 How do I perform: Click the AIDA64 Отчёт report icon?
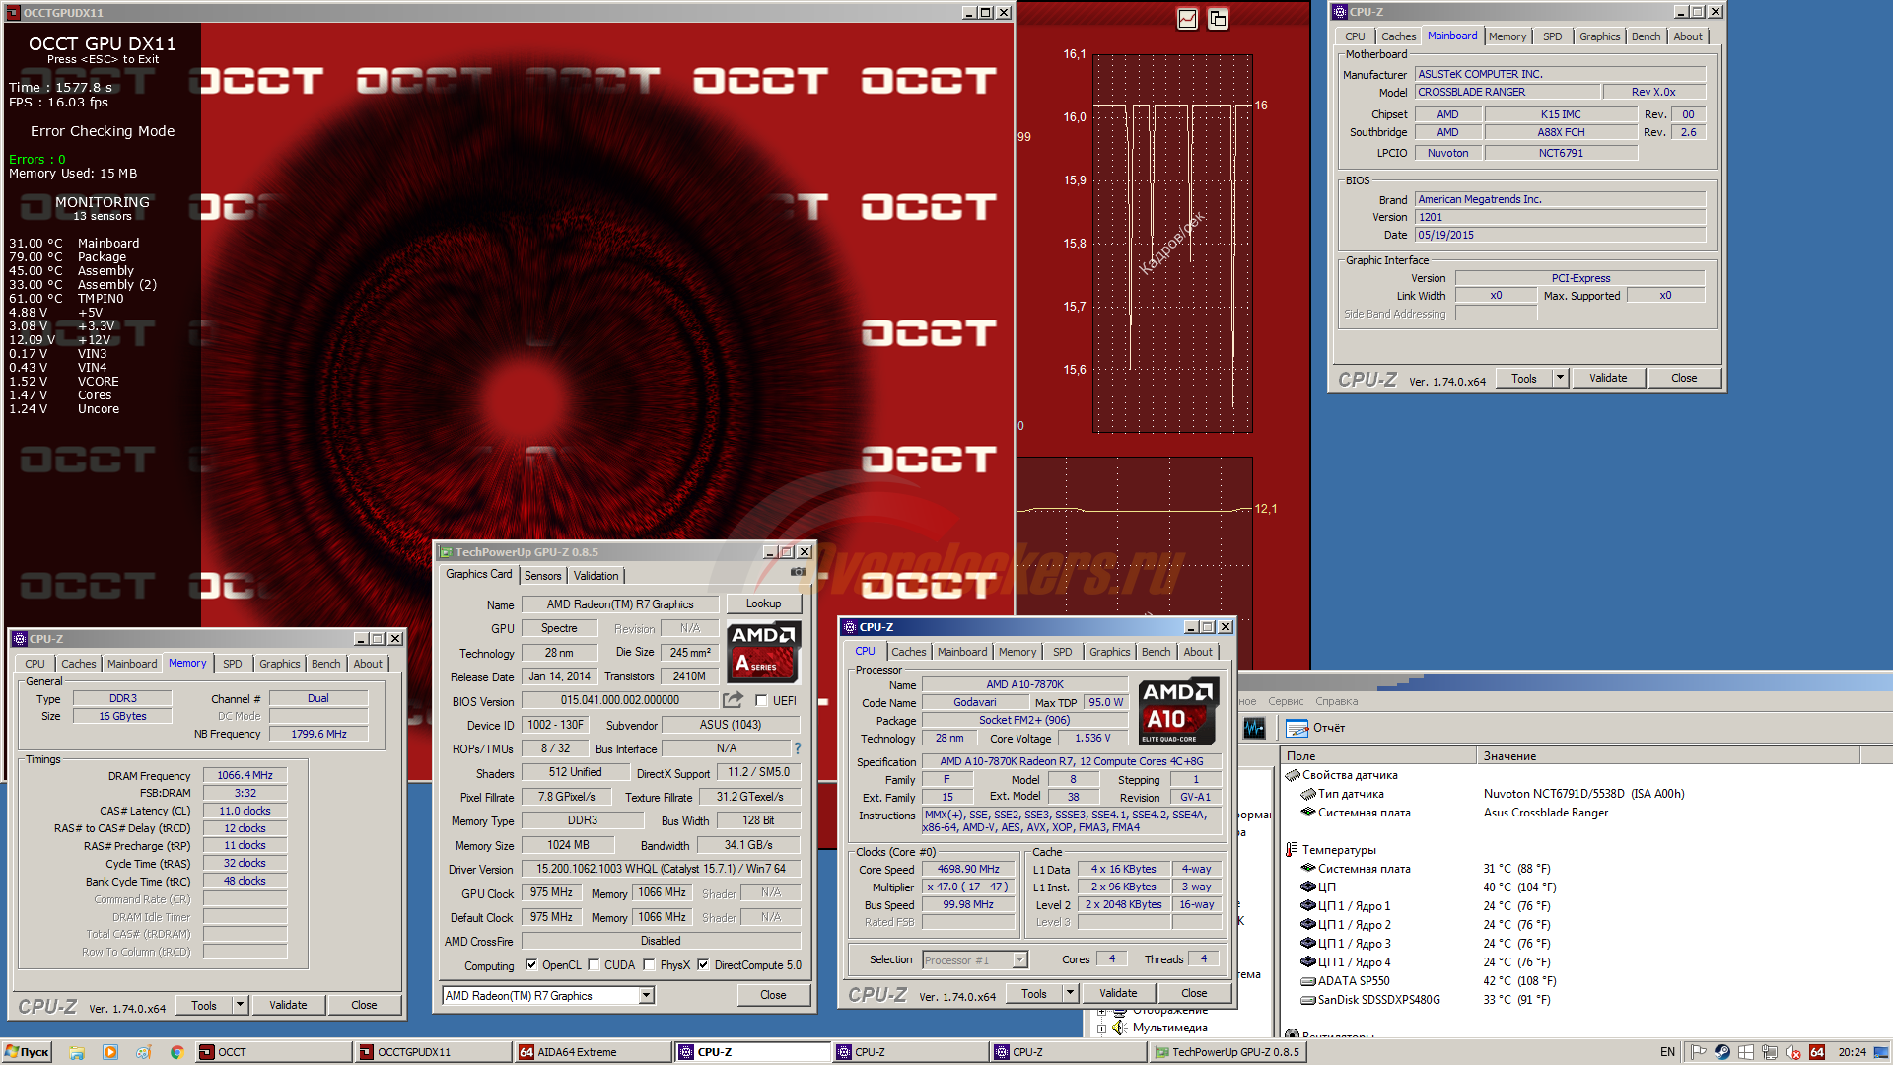tap(1297, 728)
